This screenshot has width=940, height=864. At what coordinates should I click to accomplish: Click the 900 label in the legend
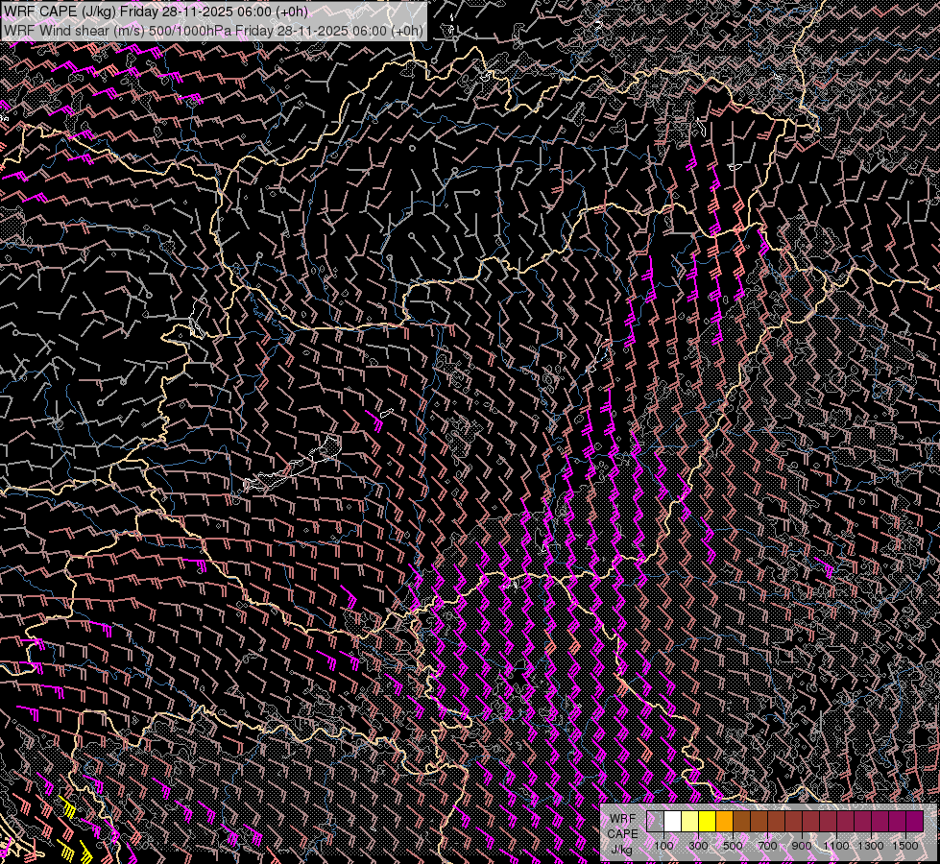click(x=802, y=846)
